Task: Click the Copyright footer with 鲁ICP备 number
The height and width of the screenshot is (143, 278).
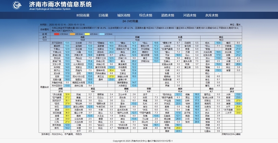Action: pyautogui.click(x=143, y=141)
